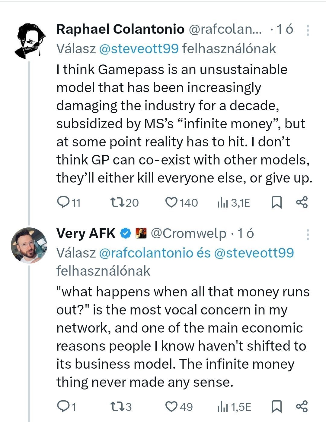Share Raphael Colantonio's tweet

(302, 202)
